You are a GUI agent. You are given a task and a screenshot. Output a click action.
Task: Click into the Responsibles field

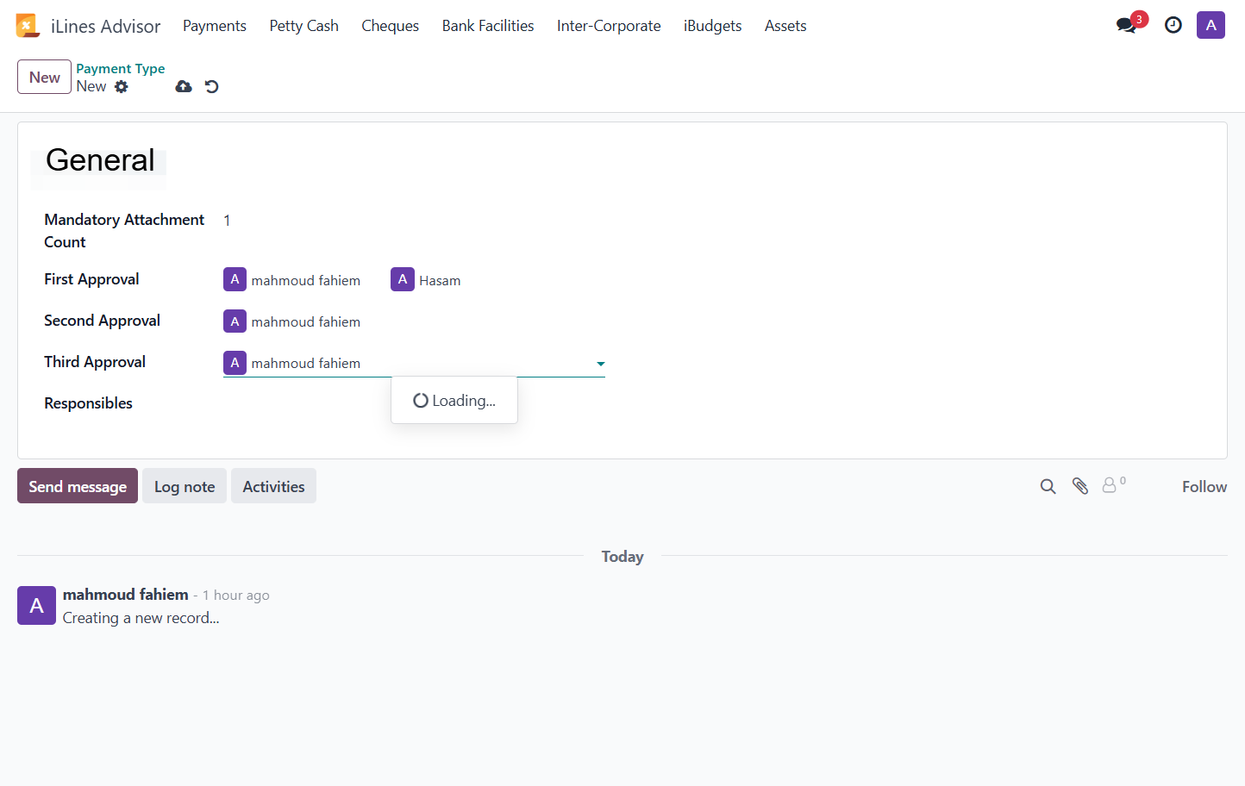[414, 403]
